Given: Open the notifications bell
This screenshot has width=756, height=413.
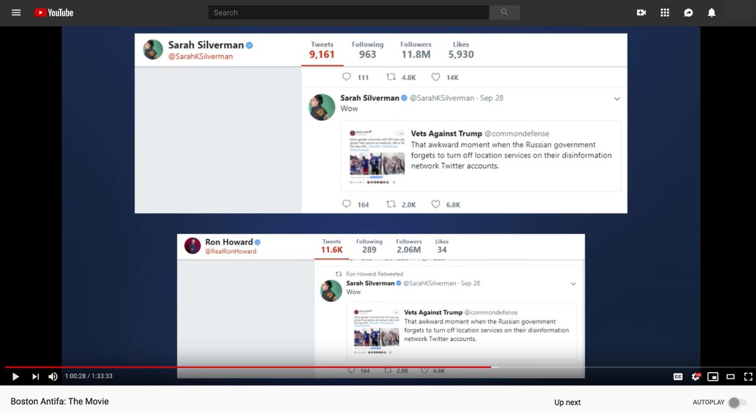Looking at the screenshot, I should pos(711,13).
